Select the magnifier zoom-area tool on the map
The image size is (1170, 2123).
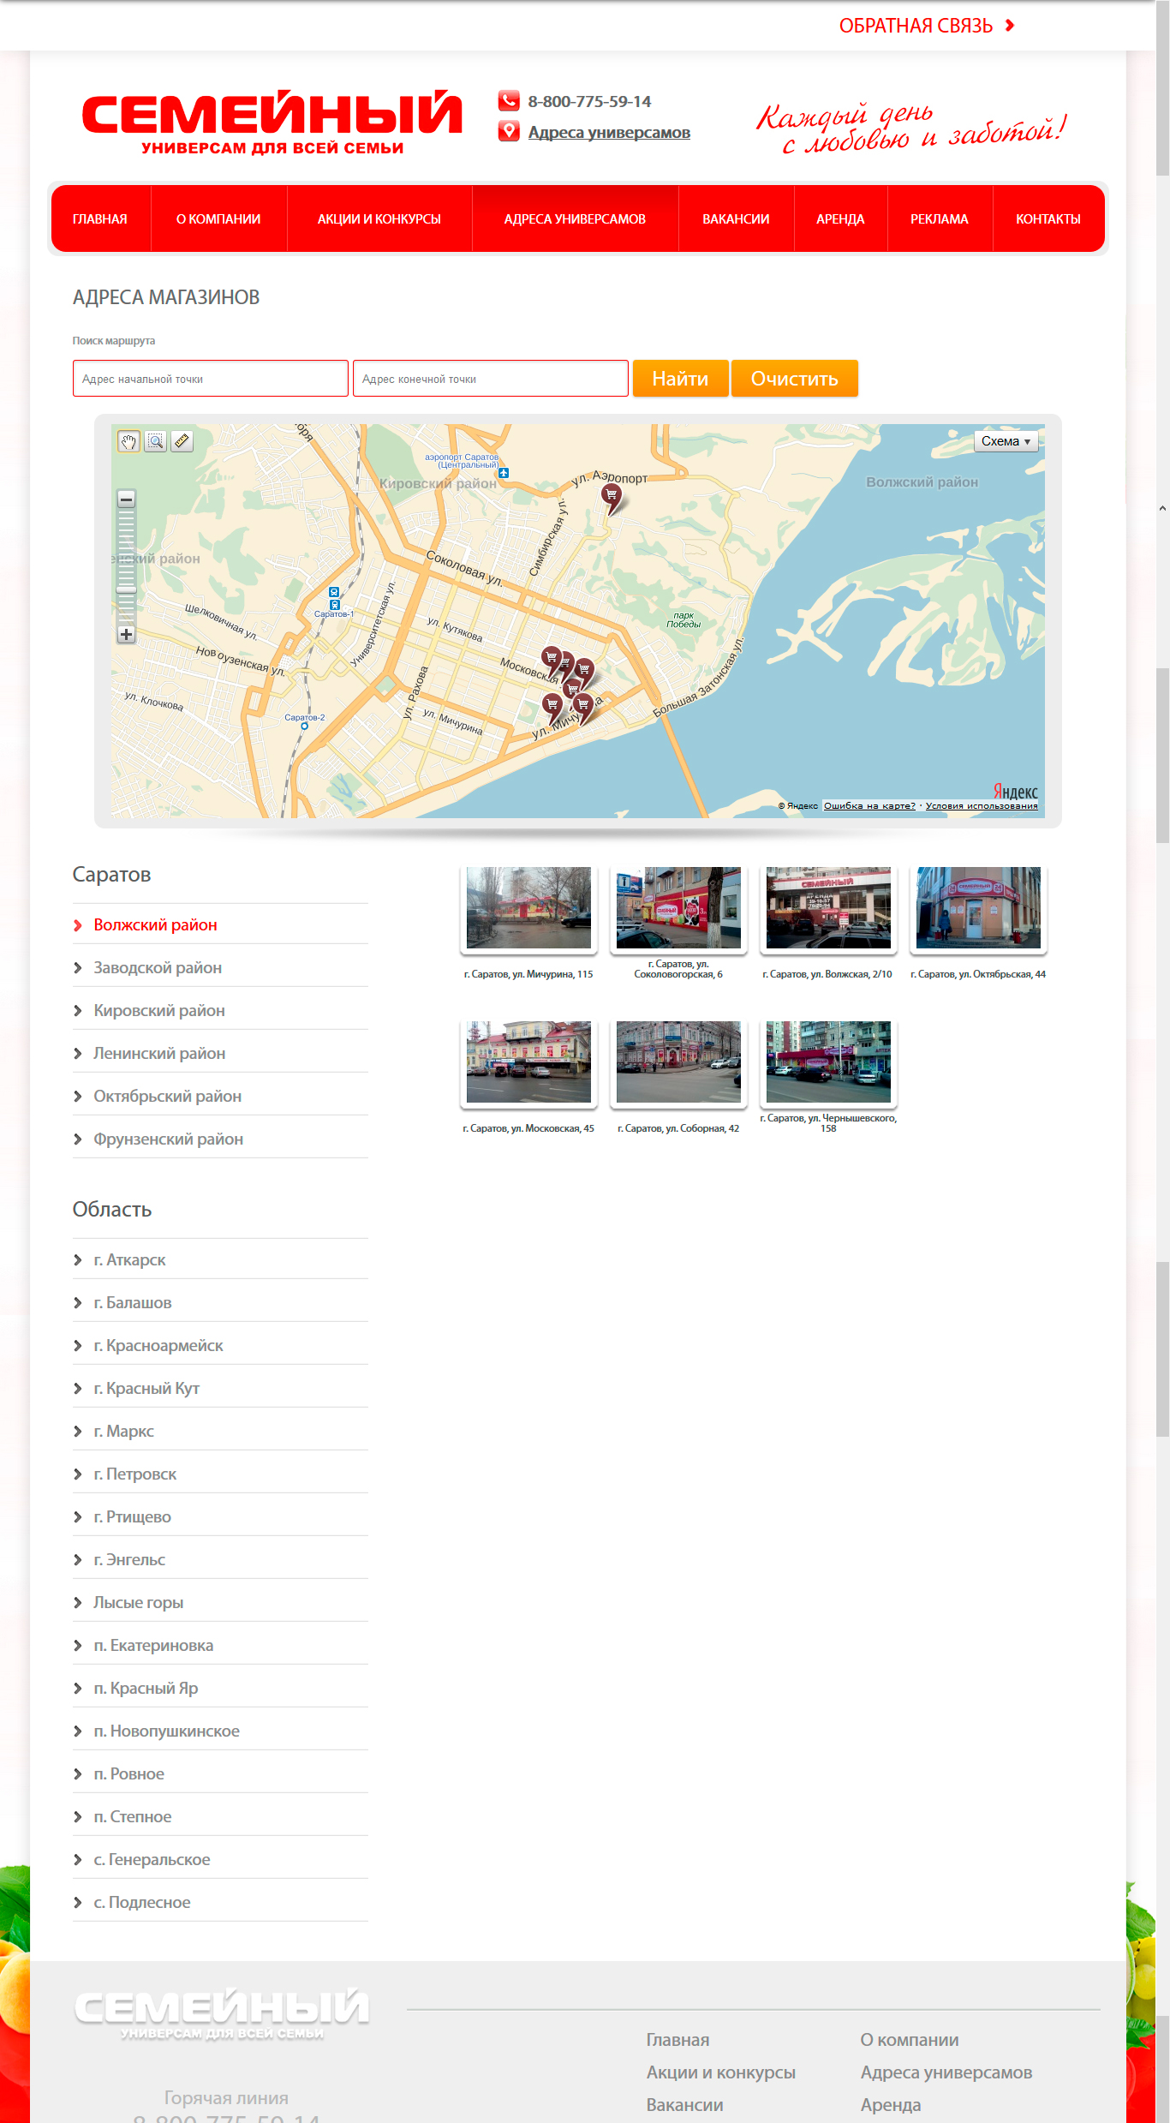tap(155, 441)
